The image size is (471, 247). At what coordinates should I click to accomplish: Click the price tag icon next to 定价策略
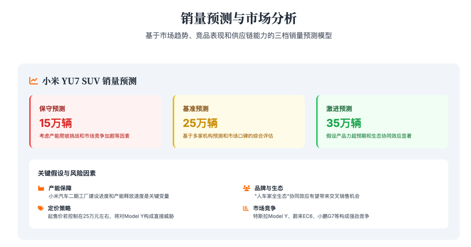point(41,208)
